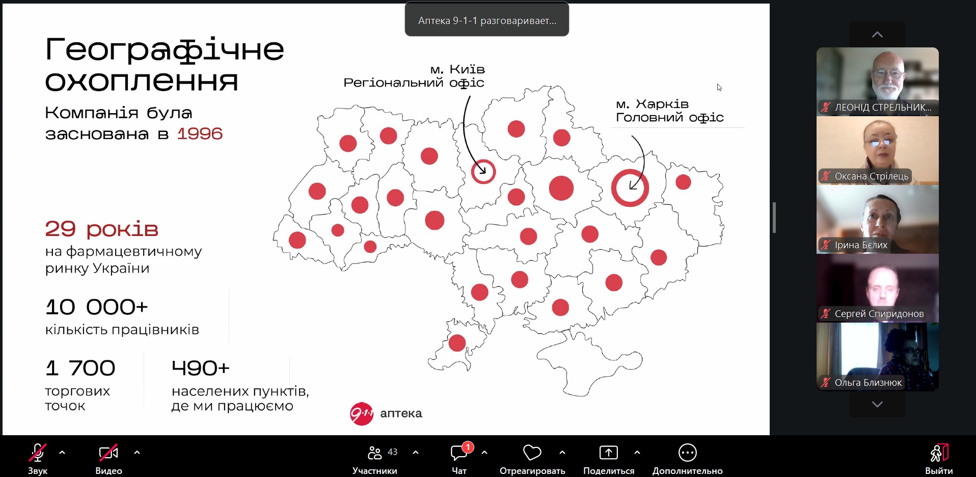Expand chat options arrow beside Чат
The image size is (976, 477).
tap(484, 452)
